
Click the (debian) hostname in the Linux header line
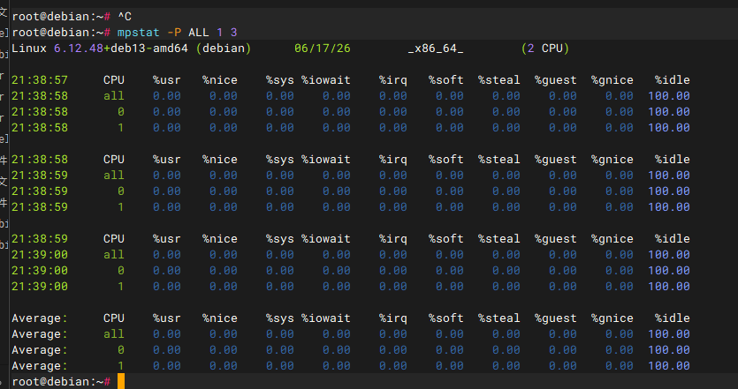point(224,49)
